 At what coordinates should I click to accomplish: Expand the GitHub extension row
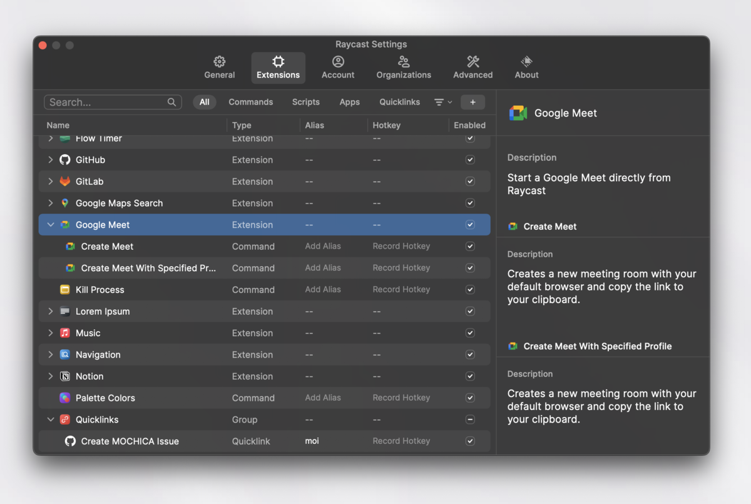click(x=51, y=160)
